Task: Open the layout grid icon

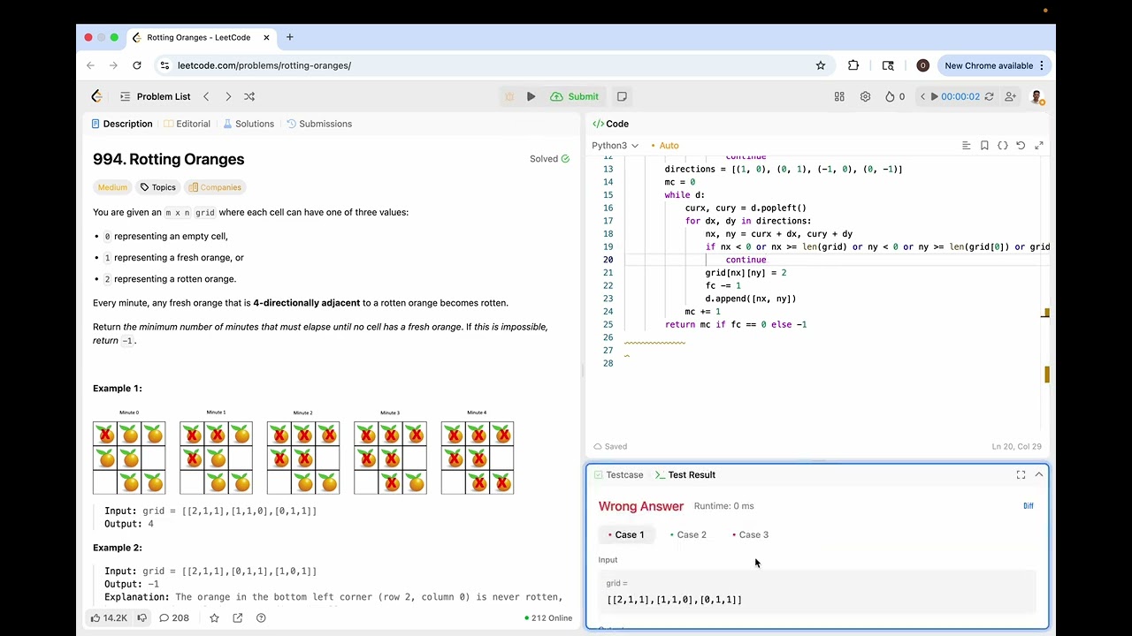Action: tap(839, 96)
